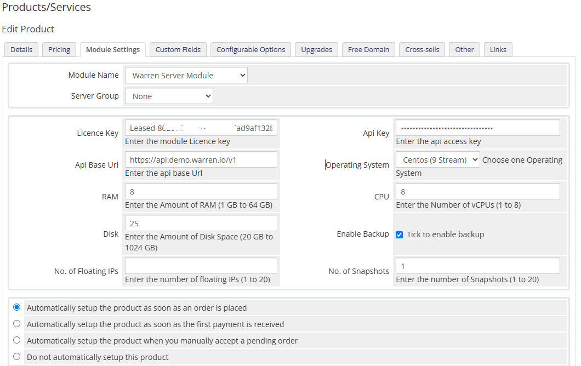Select the Upgrades tab
581x366 pixels.
pos(316,49)
